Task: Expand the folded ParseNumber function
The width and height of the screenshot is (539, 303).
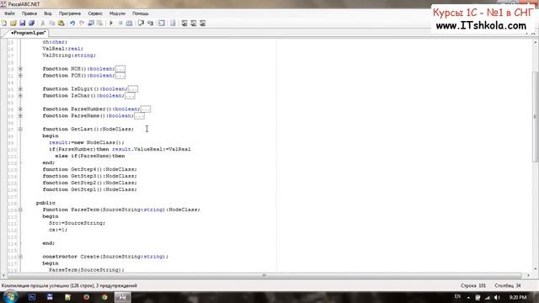Action: [20, 109]
